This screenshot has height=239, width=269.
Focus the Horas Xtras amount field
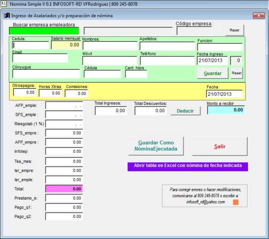click(50, 93)
